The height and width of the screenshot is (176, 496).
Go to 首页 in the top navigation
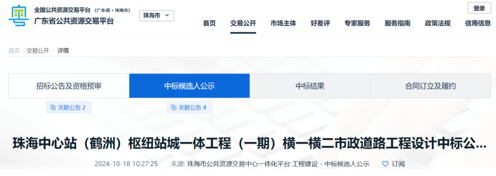pos(209,23)
